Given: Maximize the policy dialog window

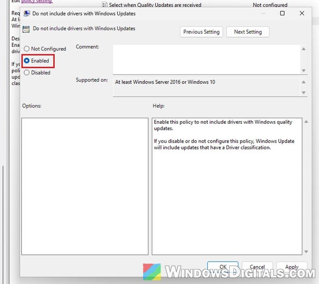Looking at the screenshot, I should (282, 13).
